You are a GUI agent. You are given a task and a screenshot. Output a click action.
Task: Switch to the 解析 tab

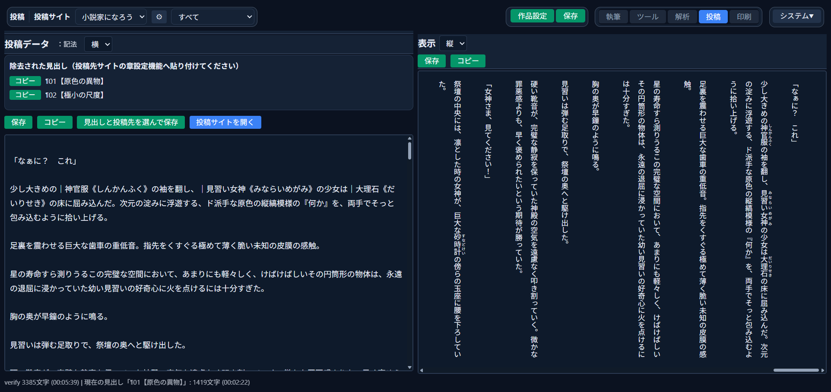(x=682, y=17)
